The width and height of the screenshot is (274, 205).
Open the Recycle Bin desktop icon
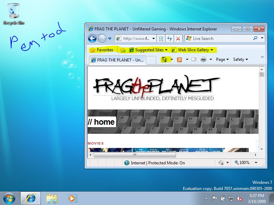pos(13,14)
